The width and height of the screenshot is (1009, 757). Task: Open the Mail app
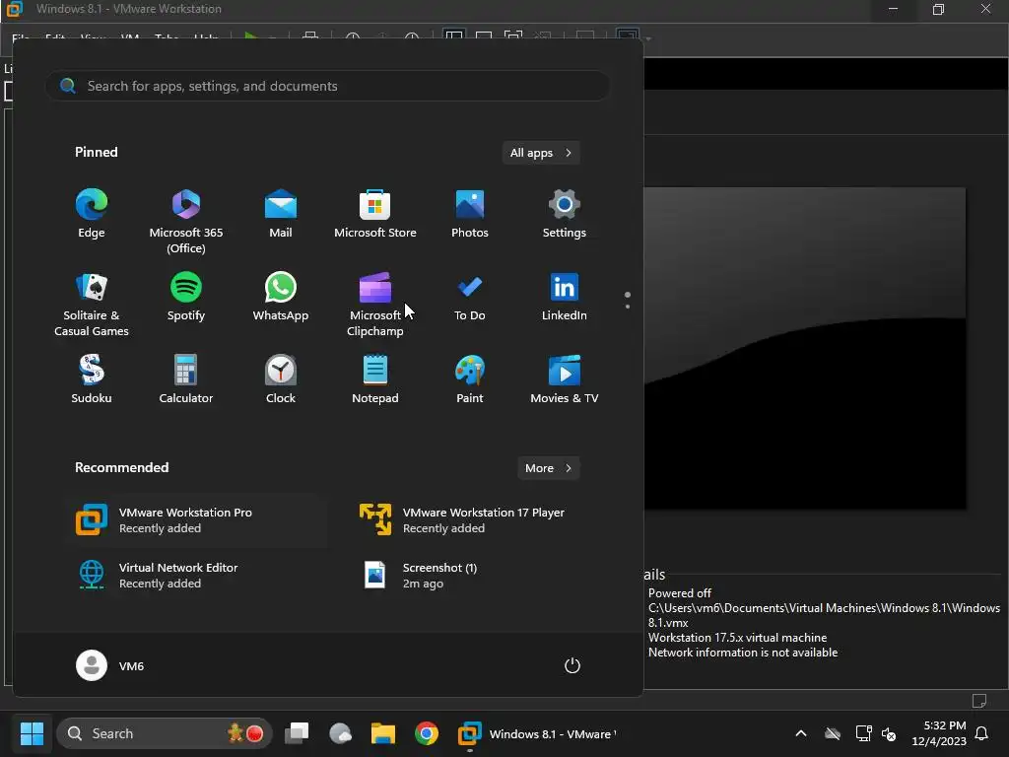point(281,214)
